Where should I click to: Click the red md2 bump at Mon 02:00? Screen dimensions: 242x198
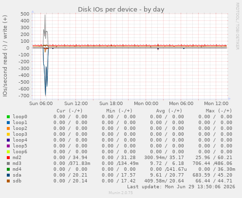[x=158, y=44]
